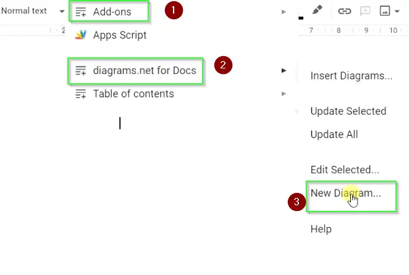409x275 pixels.
Task: Click the diagrams.net for Docs list icon
Action: [80, 70]
